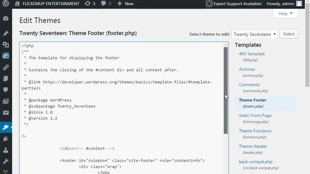Image resolution: width=310 pixels, height=174 pixels.
Task: Click the 'Edit Themes' page heading
Action: 40,20
